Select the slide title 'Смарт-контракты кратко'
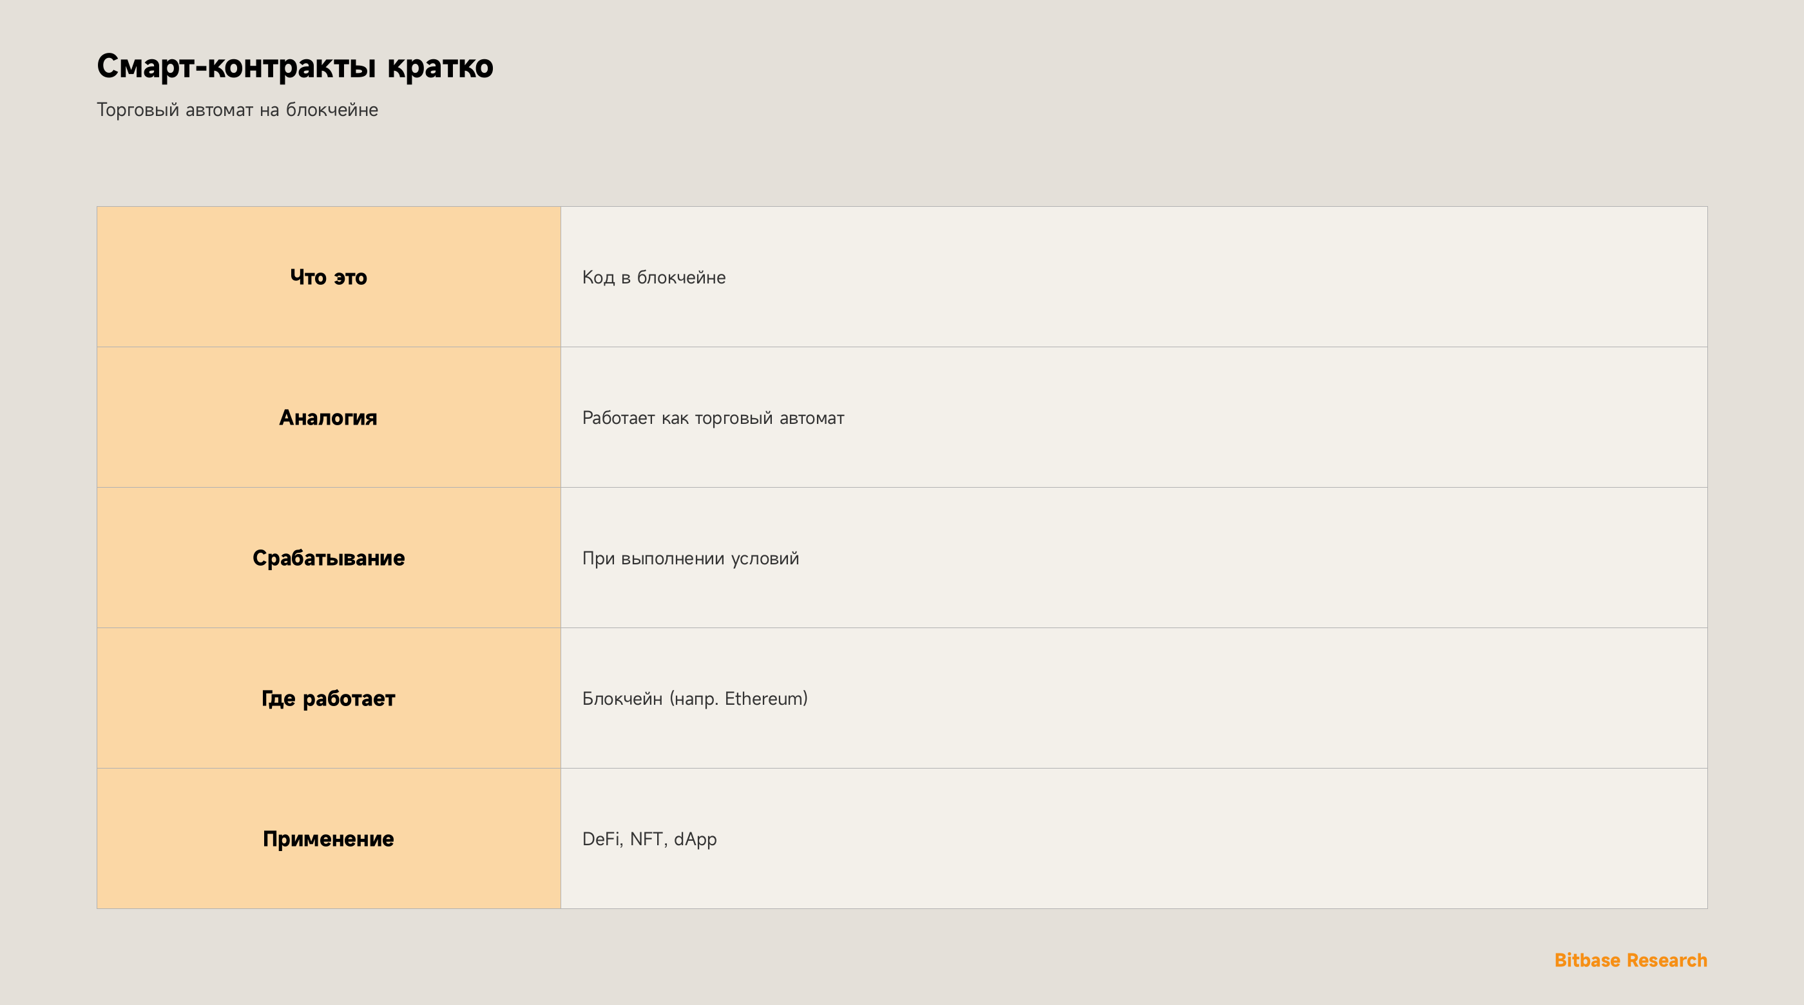 point(295,66)
